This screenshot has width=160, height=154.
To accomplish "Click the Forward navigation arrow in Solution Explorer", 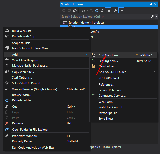I will coord(69,10).
